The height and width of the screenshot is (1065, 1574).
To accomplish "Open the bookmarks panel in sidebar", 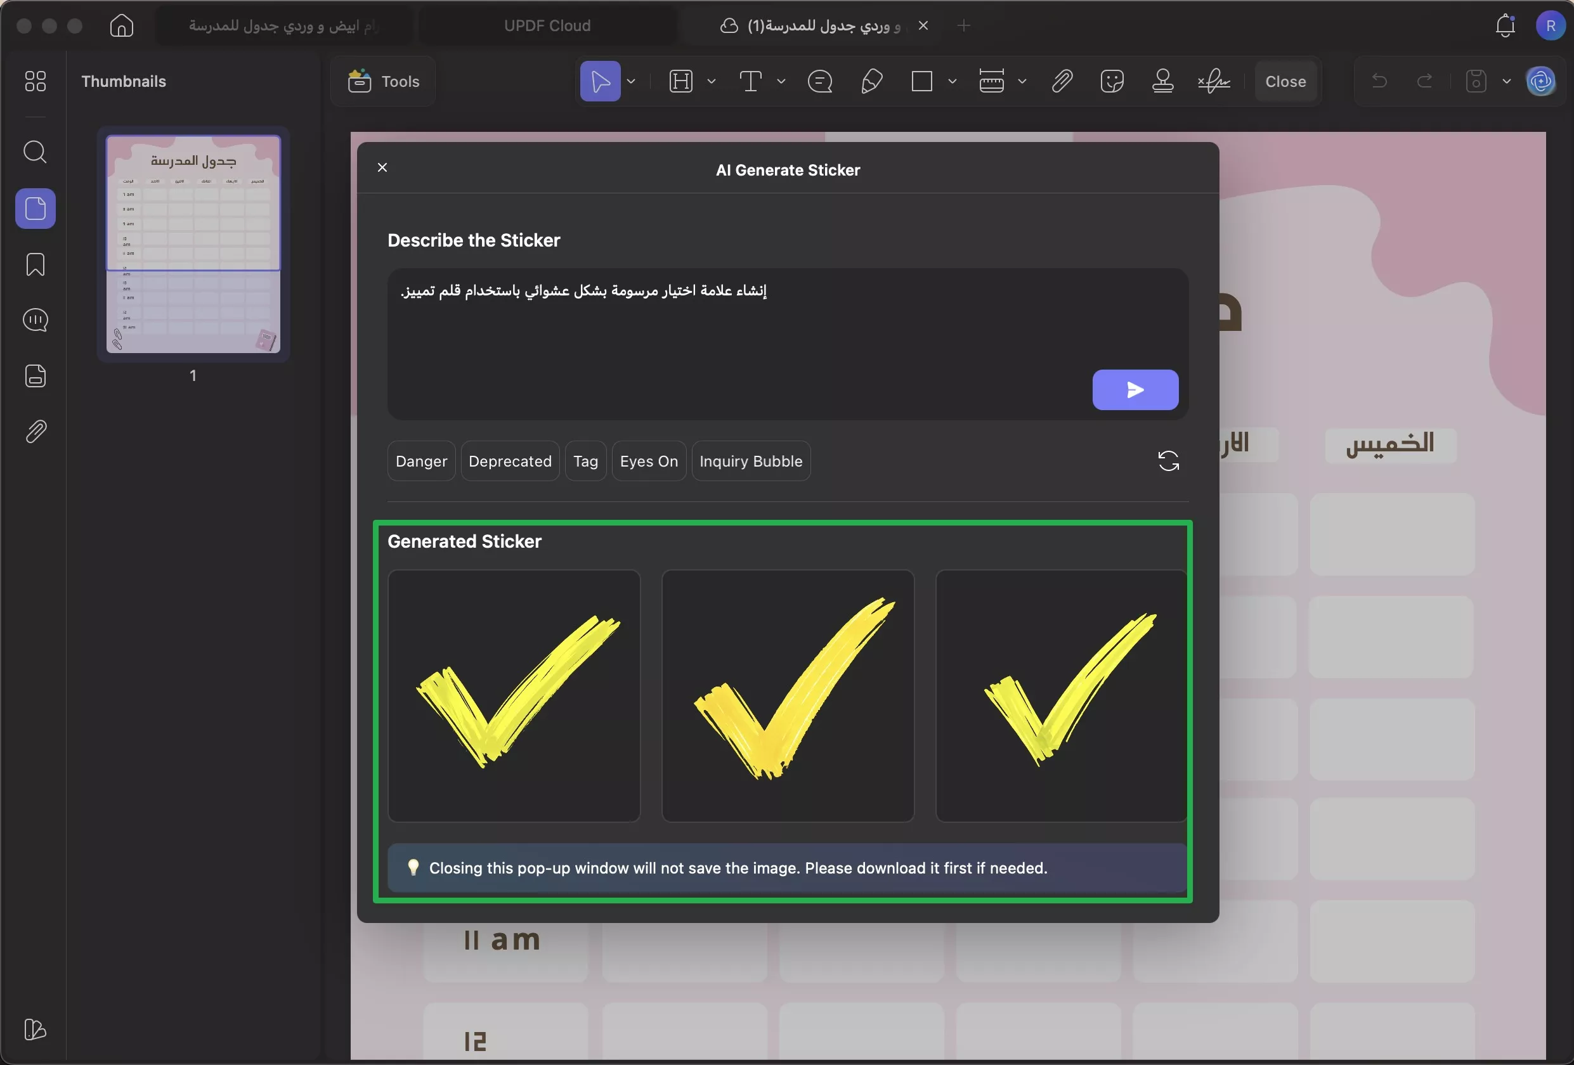I will click(36, 264).
